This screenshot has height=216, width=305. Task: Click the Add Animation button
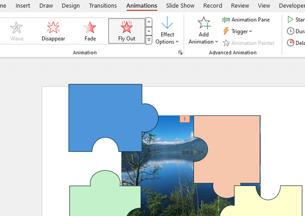(204, 30)
